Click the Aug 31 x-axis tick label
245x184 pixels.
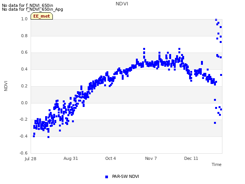(x=70, y=158)
